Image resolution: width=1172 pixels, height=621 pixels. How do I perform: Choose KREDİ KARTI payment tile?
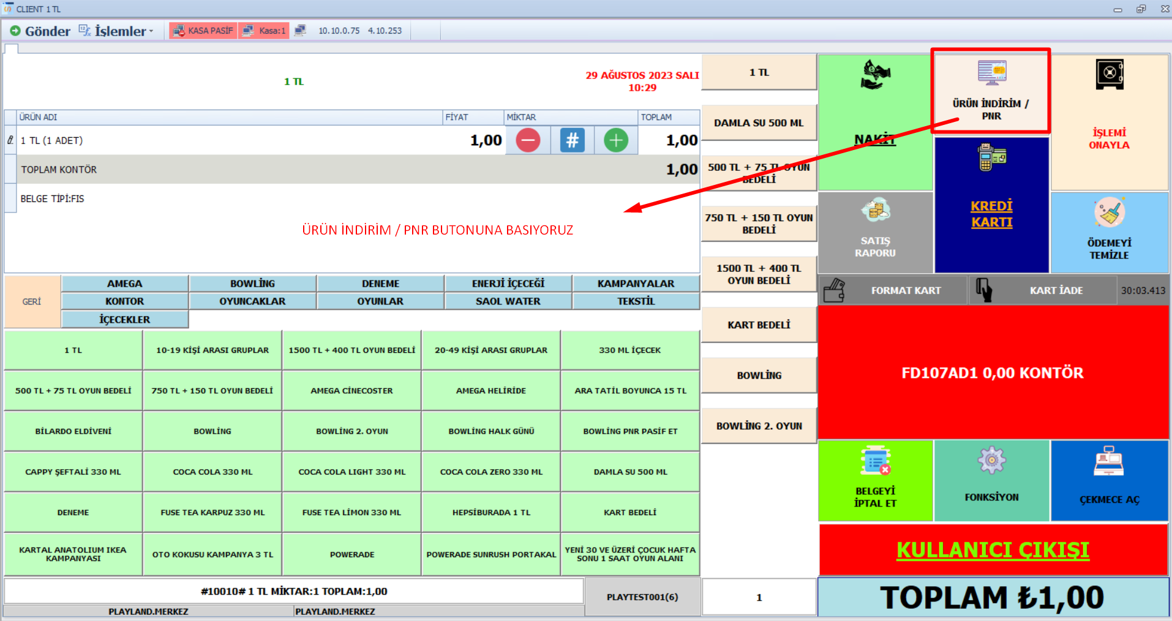[x=991, y=205]
